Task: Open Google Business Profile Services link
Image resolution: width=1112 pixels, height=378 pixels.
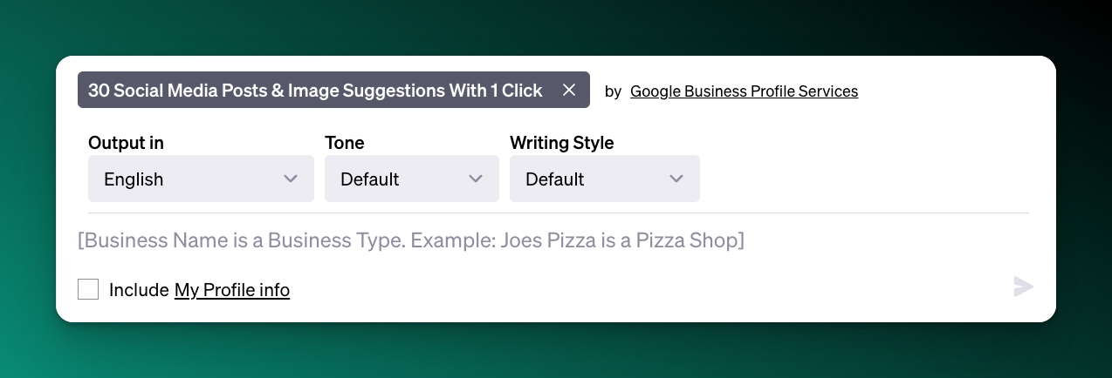Action: tap(744, 91)
